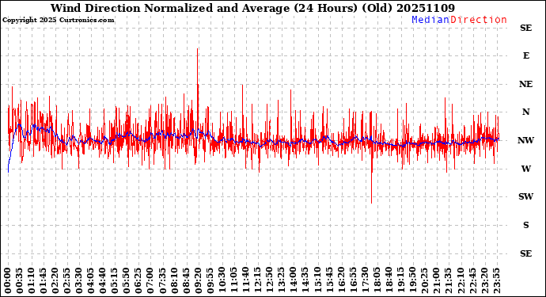Click the 'E' y-axis label

(526, 55)
